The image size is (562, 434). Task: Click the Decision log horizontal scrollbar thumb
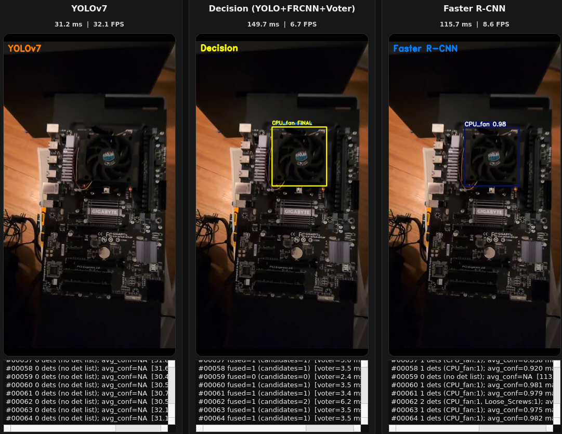point(329,428)
